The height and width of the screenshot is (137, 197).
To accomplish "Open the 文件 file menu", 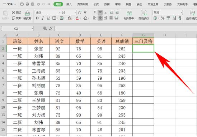I will click(x=9, y=4).
